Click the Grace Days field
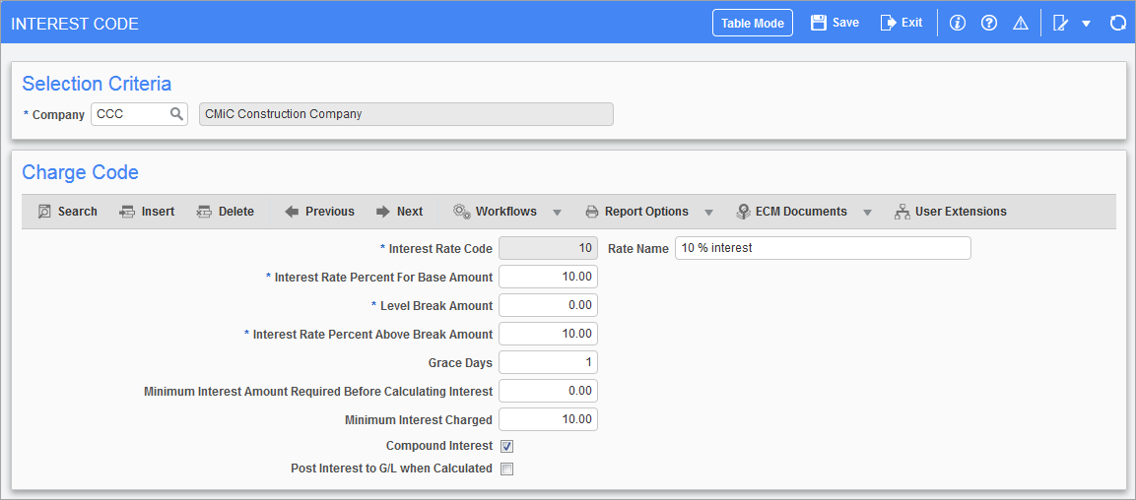The image size is (1136, 500). [x=549, y=362]
